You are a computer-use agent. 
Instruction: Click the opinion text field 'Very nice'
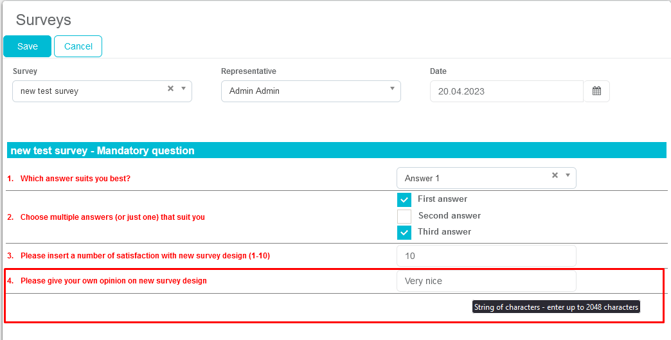[x=486, y=281]
